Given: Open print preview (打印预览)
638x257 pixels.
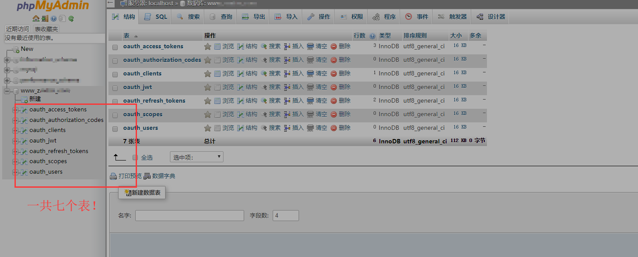Looking at the screenshot, I should (126, 176).
